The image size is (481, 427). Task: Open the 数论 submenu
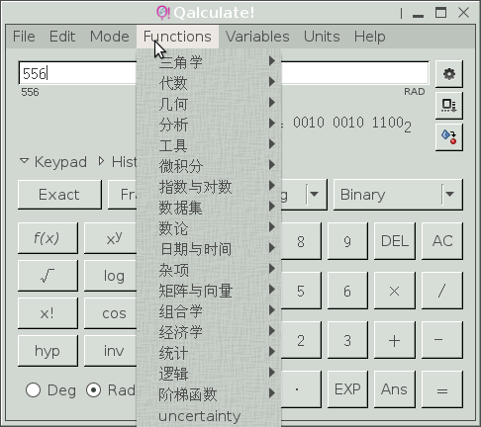tap(209, 228)
